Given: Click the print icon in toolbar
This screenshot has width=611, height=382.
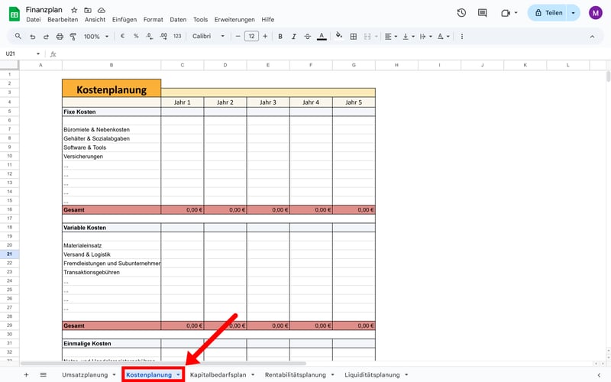Looking at the screenshot, I should point(59,36).
